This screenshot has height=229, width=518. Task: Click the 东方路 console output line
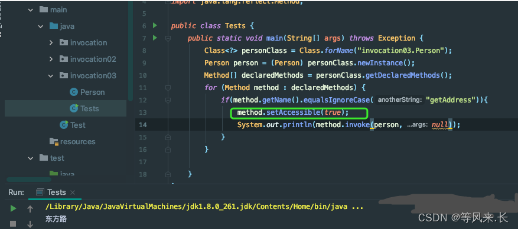click(x=56, y=219)
